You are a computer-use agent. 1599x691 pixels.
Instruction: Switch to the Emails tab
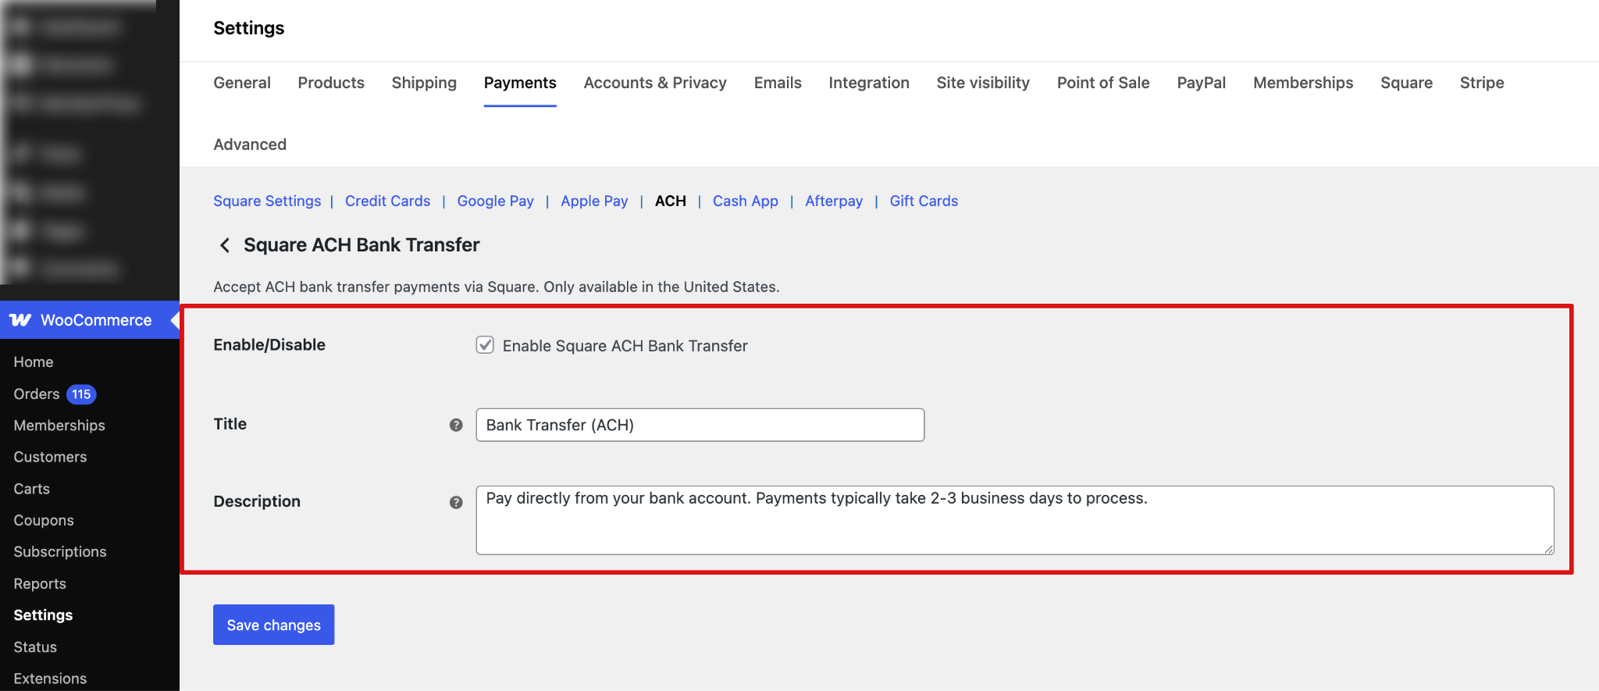[778, 83]
